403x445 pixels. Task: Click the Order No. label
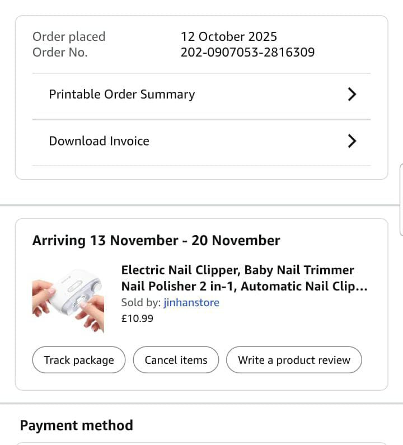[60, 53]
